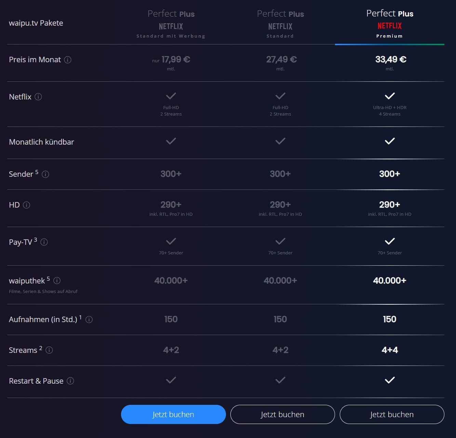Image resolution: width=456 pixels, height=438 pixels.
Task: Select the Netflix Standard mit Werbung column header
Action: click(171, 24)
